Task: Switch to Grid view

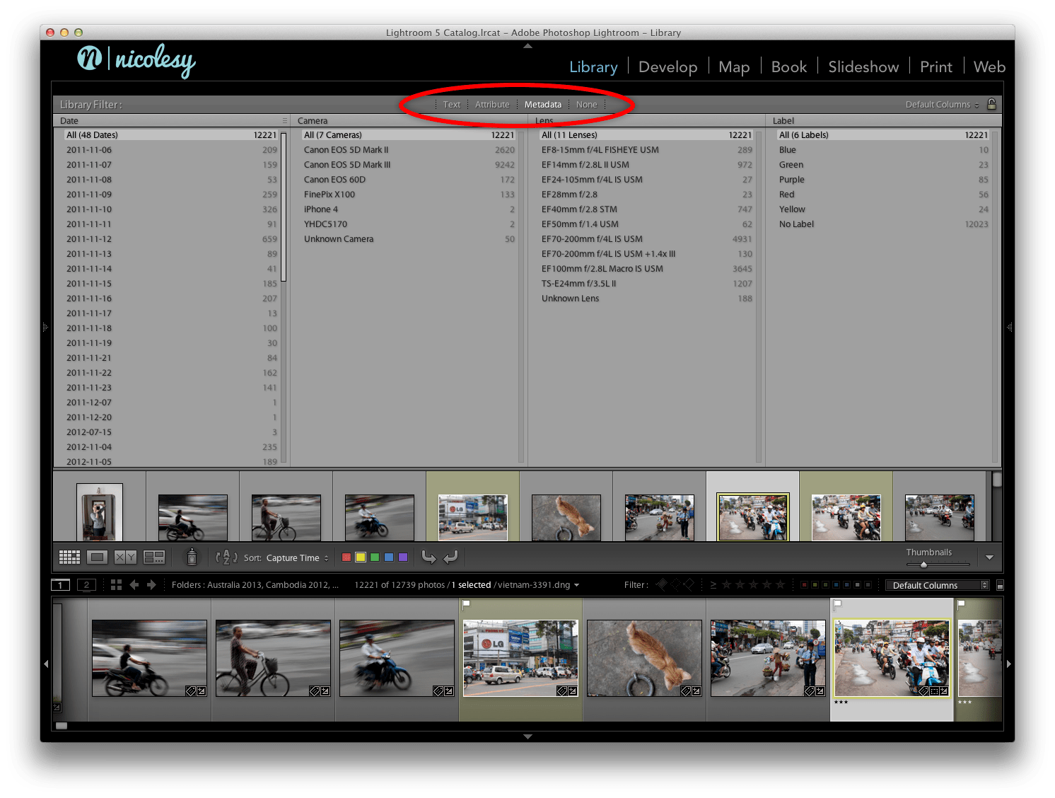Action: coord(69,557)
